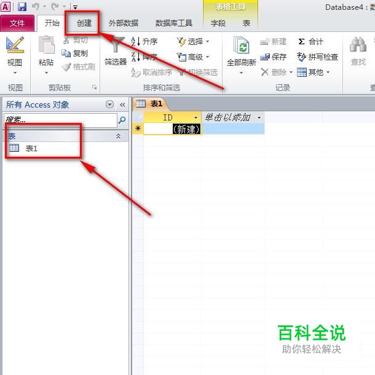Image resolution: width=375 pixels, height=375 pixels.
Task: Click 取消排序 to clear sorting
Action: (152, 72)
